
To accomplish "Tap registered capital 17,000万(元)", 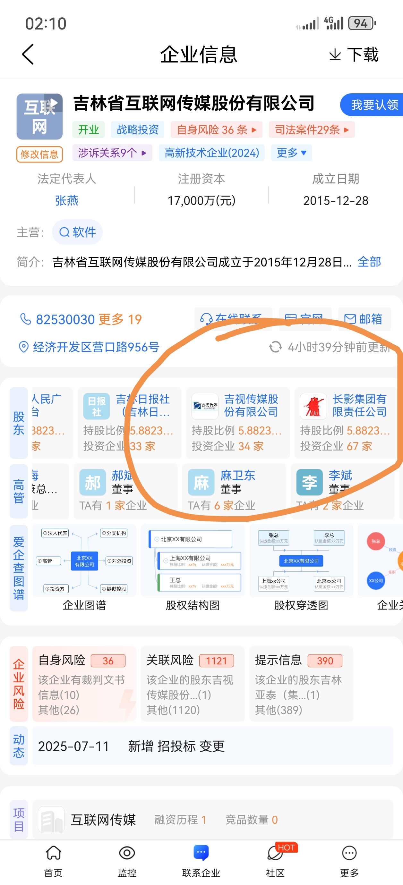I will 201,201.
